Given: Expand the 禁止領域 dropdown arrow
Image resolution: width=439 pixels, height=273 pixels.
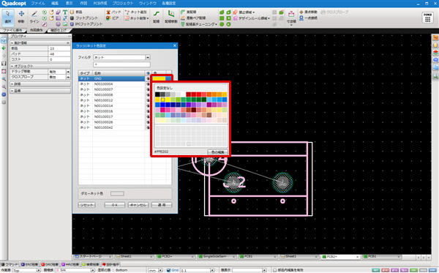Looking at the screenshot, I should pos(254,12).
